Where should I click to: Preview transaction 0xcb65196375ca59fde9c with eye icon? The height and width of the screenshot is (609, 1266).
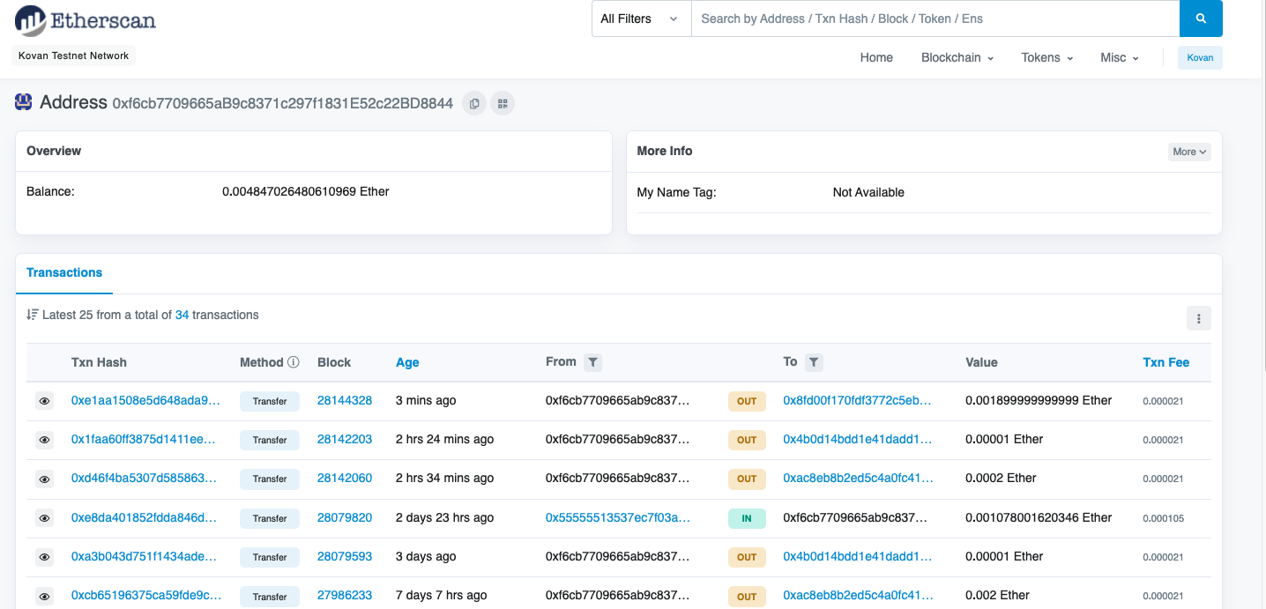44,597
